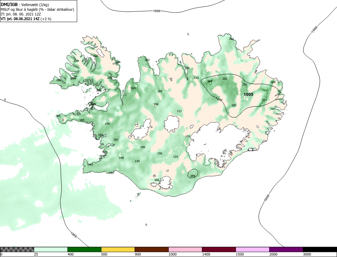
Task: Click the 313 value in east Iceland
Action: [264, 100]
